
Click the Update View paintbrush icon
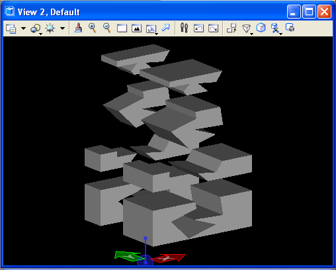[x=78, y=28]
